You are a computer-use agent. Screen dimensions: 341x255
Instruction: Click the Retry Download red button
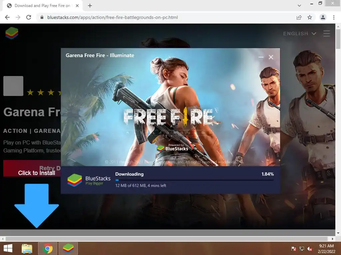pyautogui.click(x=32, y=168)
